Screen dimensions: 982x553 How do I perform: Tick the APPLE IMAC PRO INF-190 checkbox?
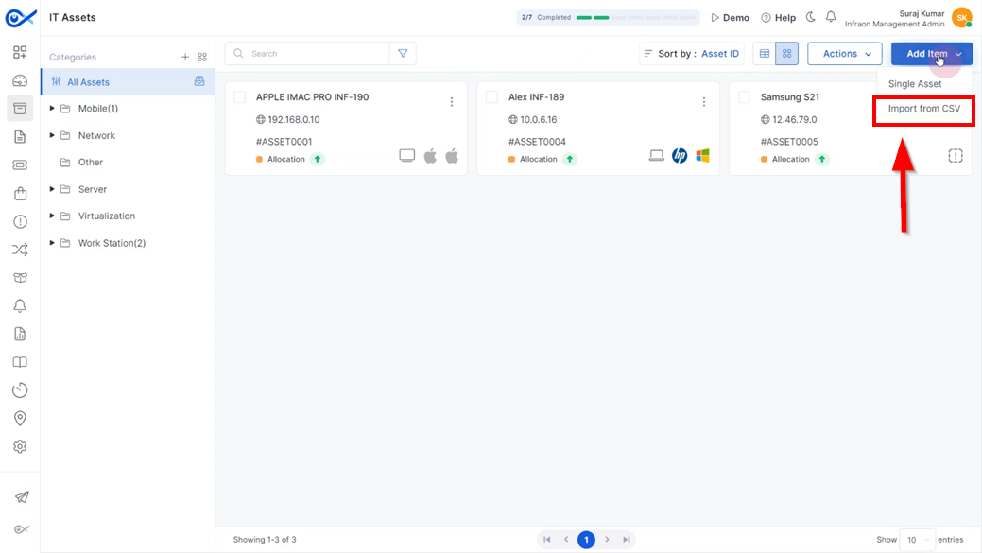click(x=240, y=97)
